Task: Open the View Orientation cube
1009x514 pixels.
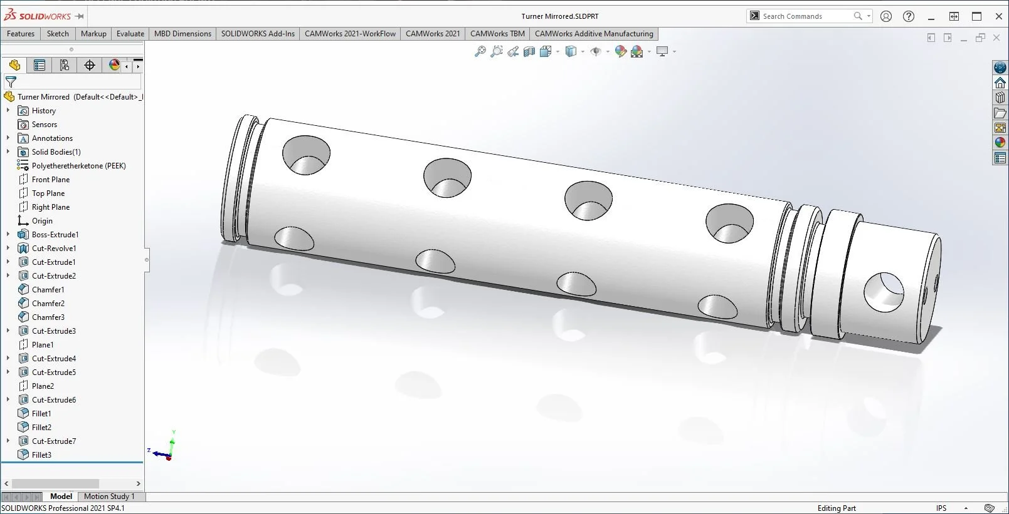Action: point(546,51)
